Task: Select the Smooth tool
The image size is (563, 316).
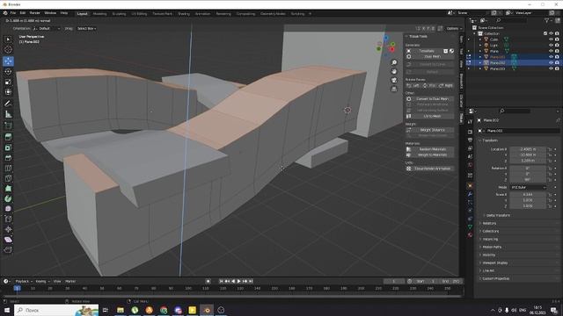Action: (x=8, y=209)
